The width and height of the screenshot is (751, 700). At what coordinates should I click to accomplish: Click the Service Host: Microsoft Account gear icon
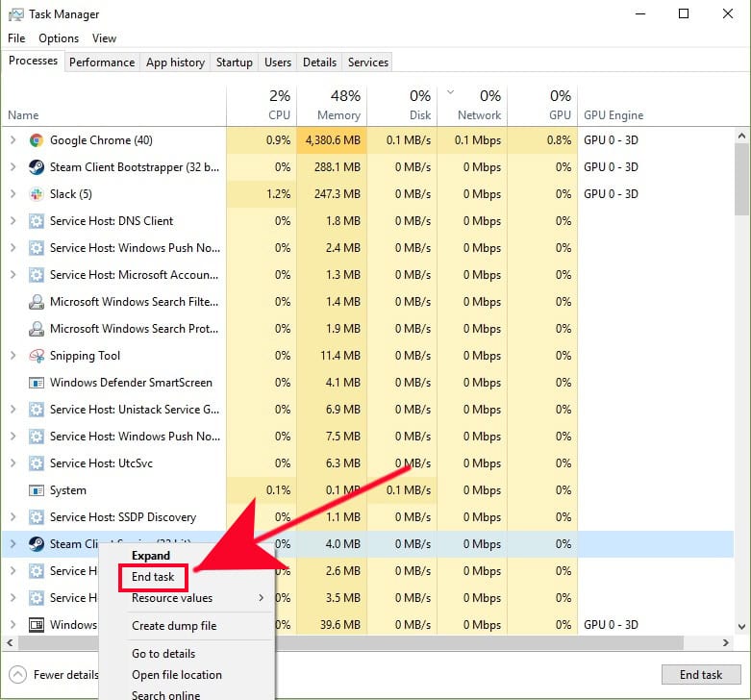point(36,275)
